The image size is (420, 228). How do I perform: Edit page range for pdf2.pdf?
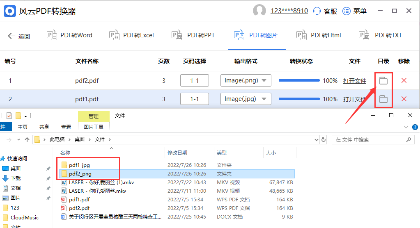195,80
